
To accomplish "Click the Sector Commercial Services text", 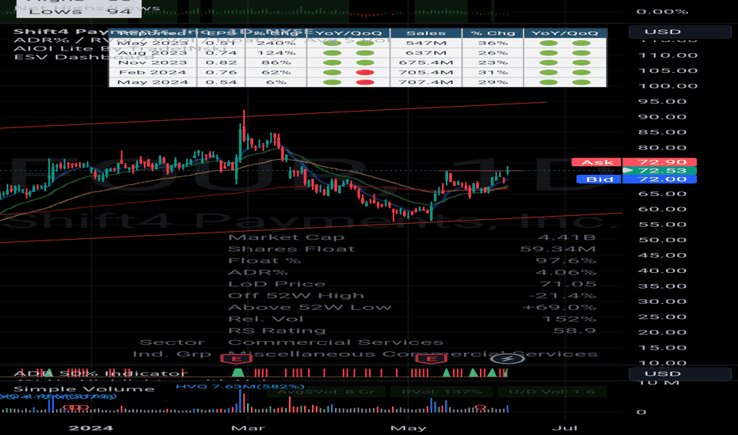I will pos(336,342).
